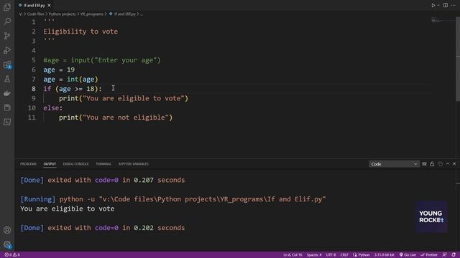This screenshot has height=258, width=460.
Task: Maximize the panel with chevron up
Action: click(448, 164)
